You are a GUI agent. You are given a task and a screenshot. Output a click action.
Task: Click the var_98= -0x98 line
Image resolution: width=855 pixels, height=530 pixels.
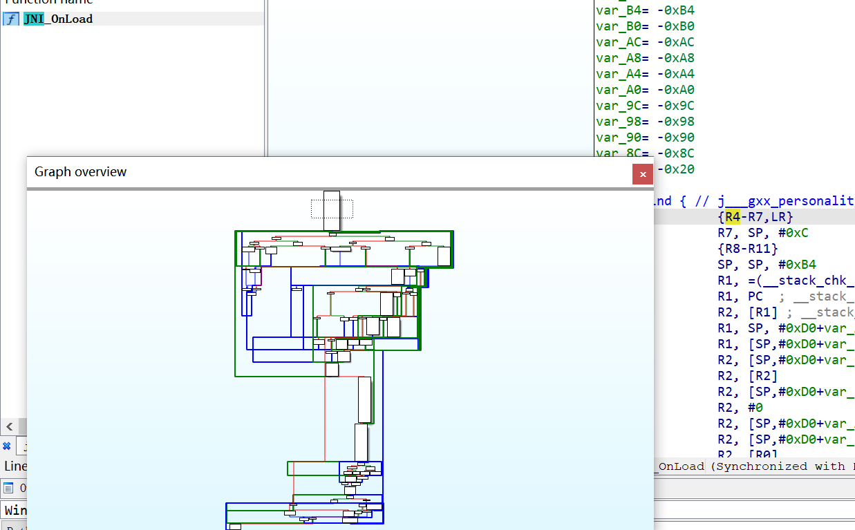pos(645,122)
